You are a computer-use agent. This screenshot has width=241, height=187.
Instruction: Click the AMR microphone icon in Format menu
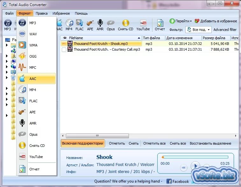22,123
